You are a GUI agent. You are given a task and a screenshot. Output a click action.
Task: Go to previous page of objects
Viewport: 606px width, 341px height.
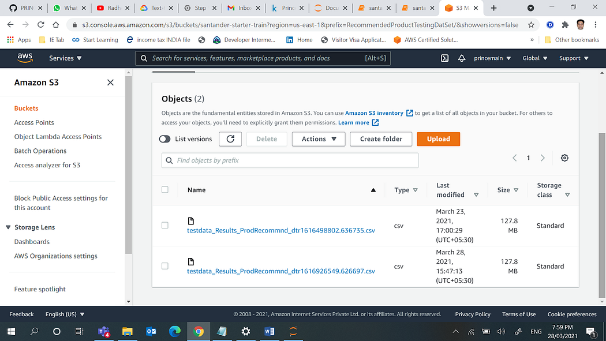(x=514, y=158)
